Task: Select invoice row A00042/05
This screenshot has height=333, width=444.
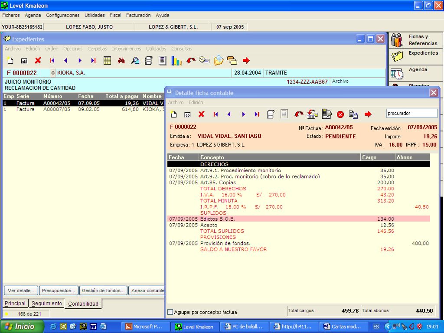Action: click(84, 103)
